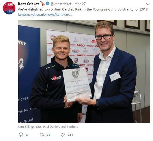Screen dimensions: 153x141
Task: Click the cricket bat emoji in the name
Action: click(42, 3)
